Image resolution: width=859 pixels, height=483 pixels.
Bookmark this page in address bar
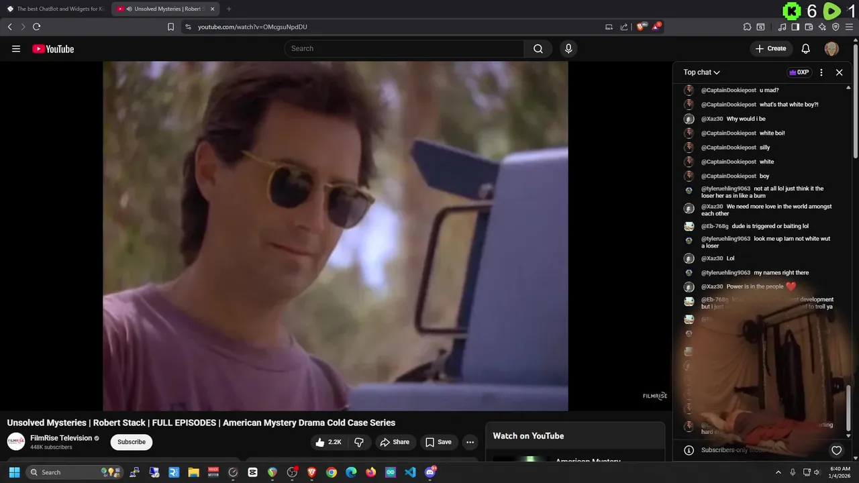pyautogui.click(x=171, y=27)
